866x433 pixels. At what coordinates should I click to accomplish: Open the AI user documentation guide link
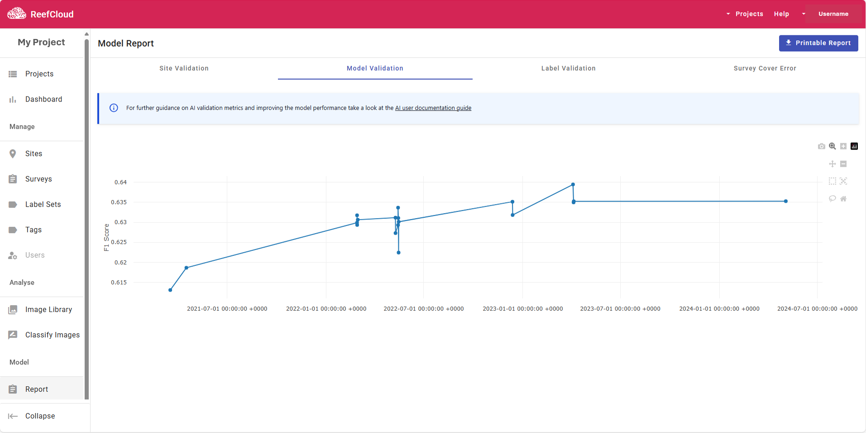(x=433, y=108)
